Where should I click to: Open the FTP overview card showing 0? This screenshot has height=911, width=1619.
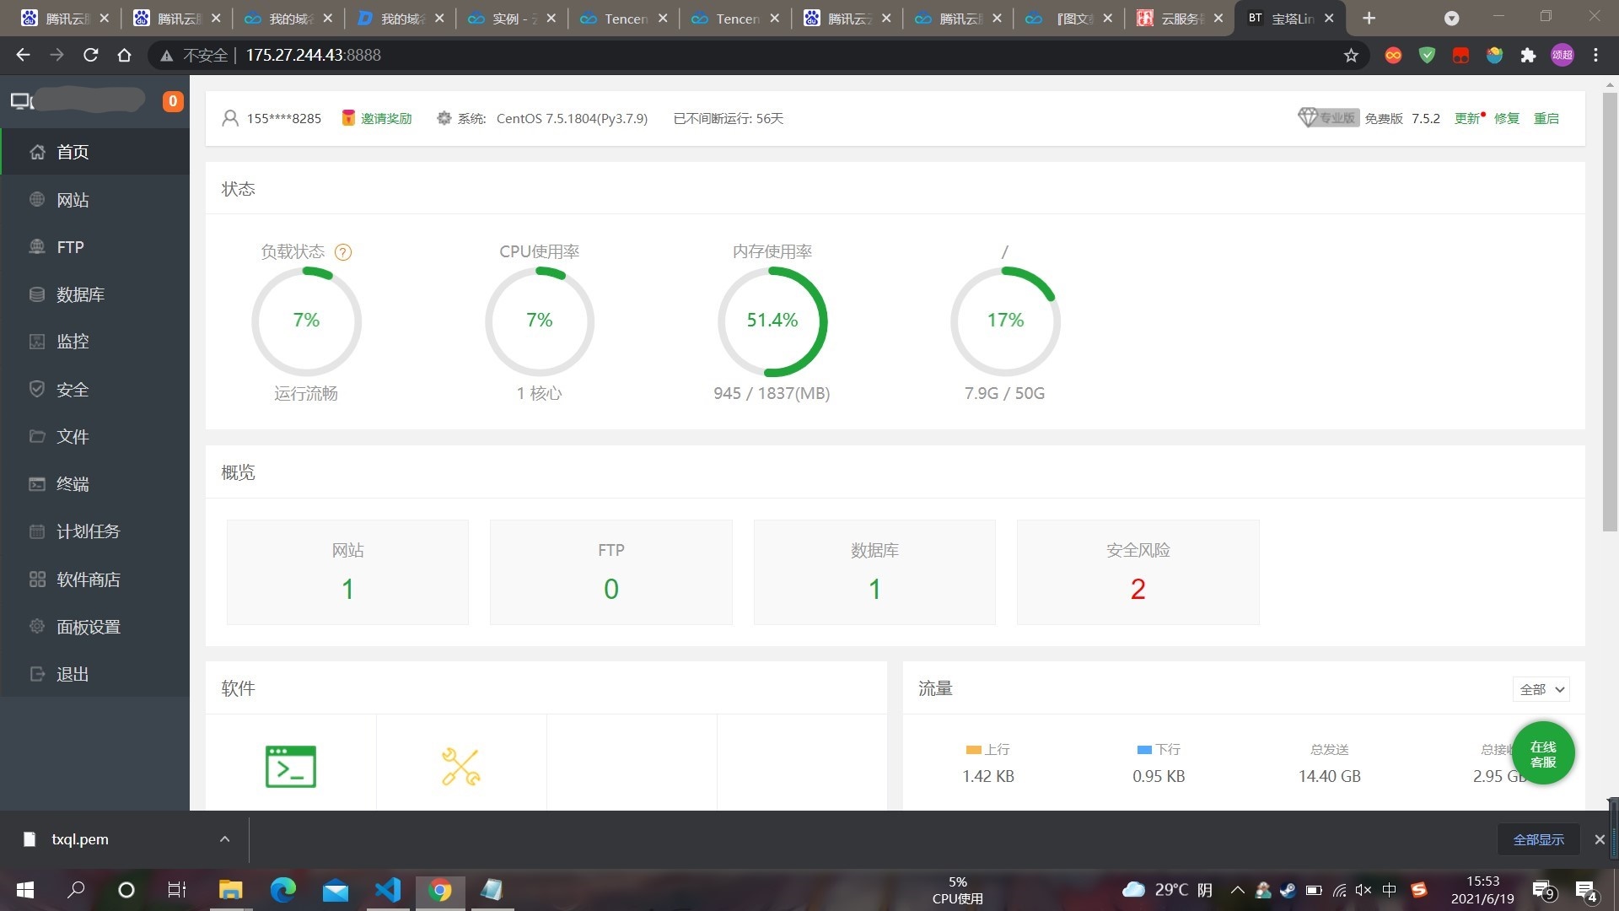pos(611,572)
